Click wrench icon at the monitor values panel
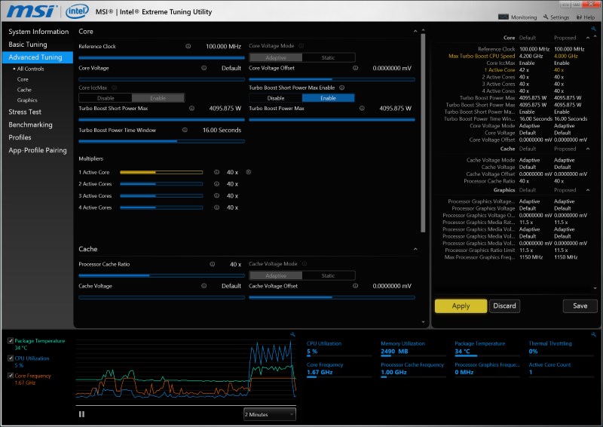 594,335
